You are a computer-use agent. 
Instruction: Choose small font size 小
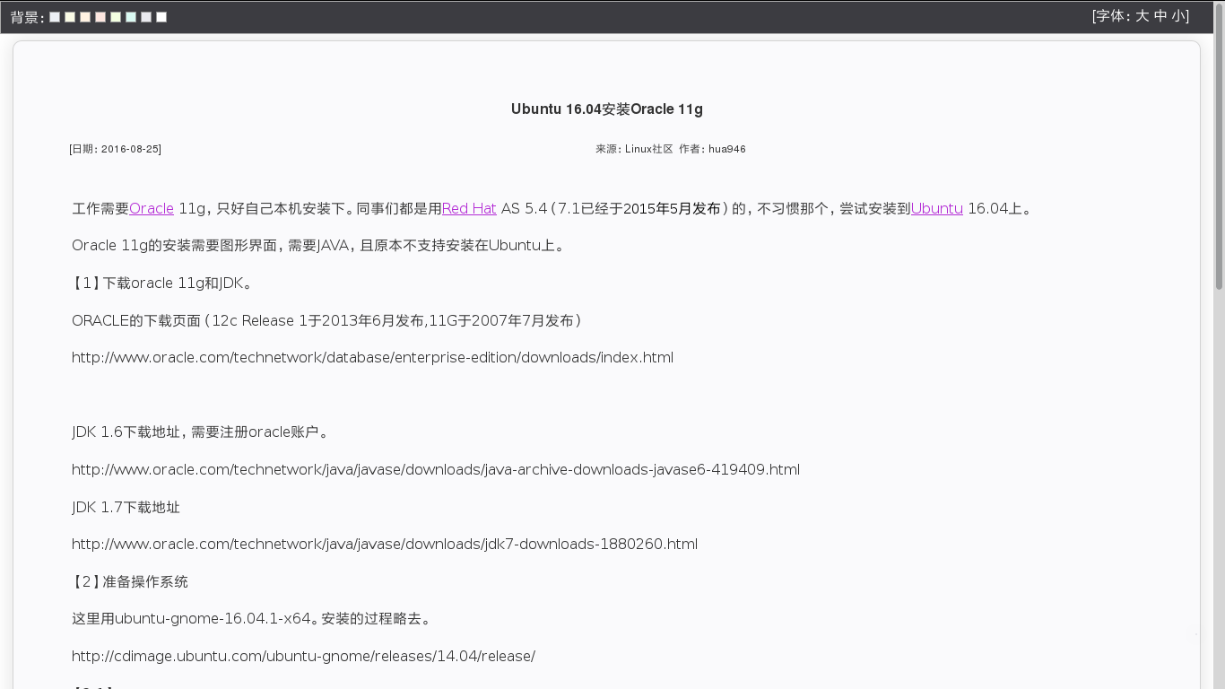[1178, 15]
